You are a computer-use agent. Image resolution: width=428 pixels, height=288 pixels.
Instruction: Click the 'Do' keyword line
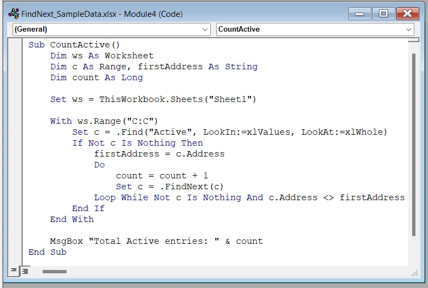[x=99, y=165]
